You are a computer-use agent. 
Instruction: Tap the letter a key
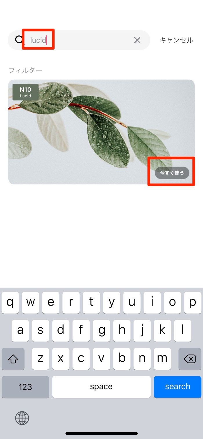coord(20,331)
